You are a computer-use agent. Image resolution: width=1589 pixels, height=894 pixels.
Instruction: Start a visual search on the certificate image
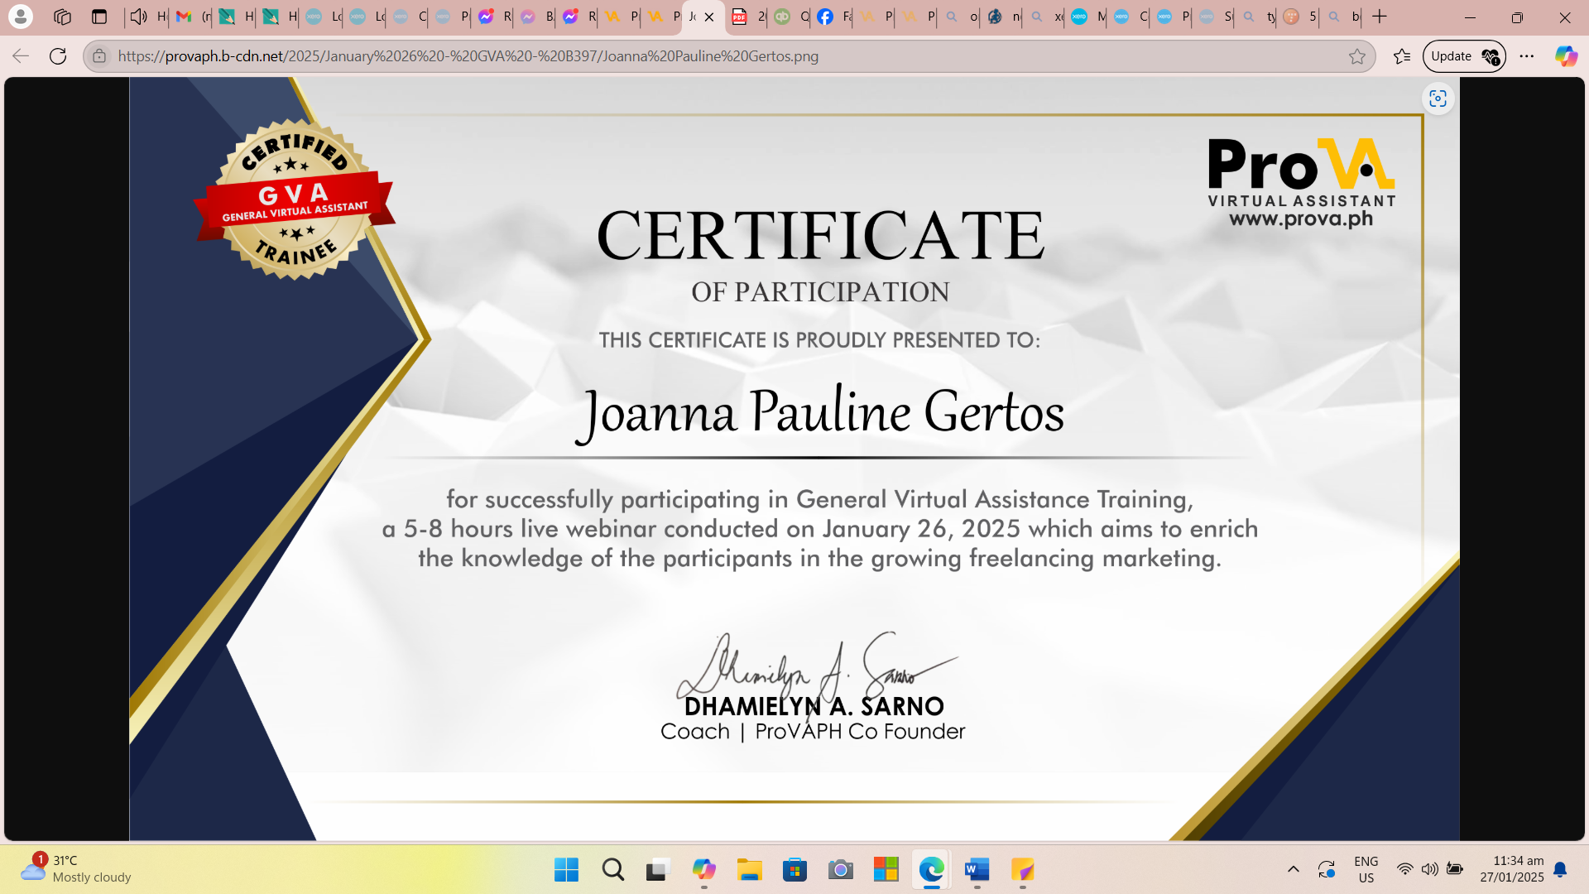click(1438, 99)
